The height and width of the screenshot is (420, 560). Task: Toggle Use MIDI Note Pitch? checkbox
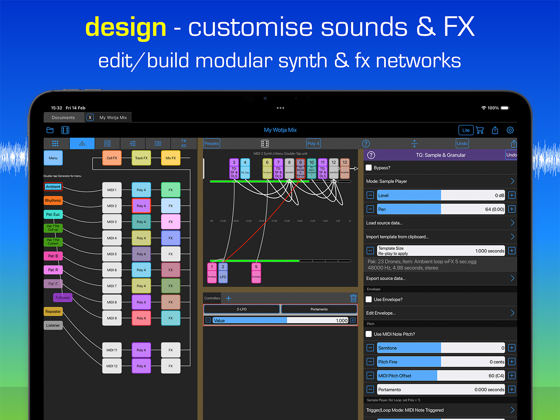(x=369, y=334)
